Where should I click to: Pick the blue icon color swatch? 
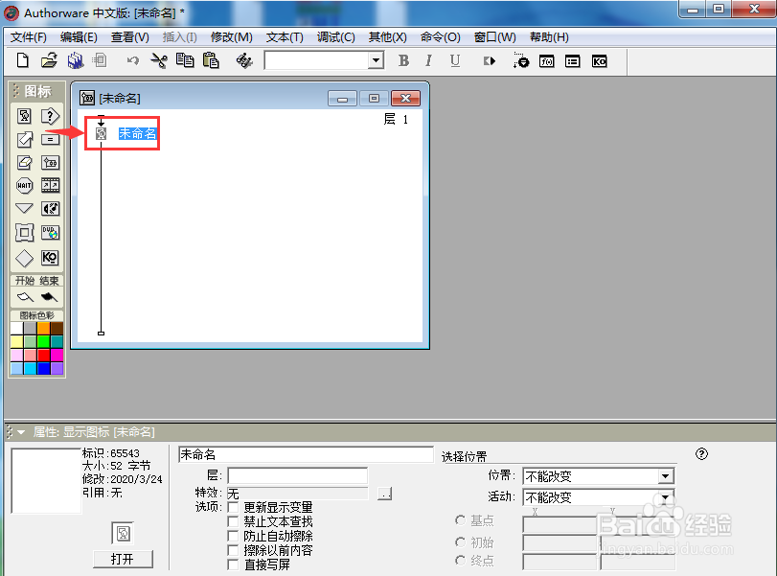pyautogui.click(x=44, y=368)
